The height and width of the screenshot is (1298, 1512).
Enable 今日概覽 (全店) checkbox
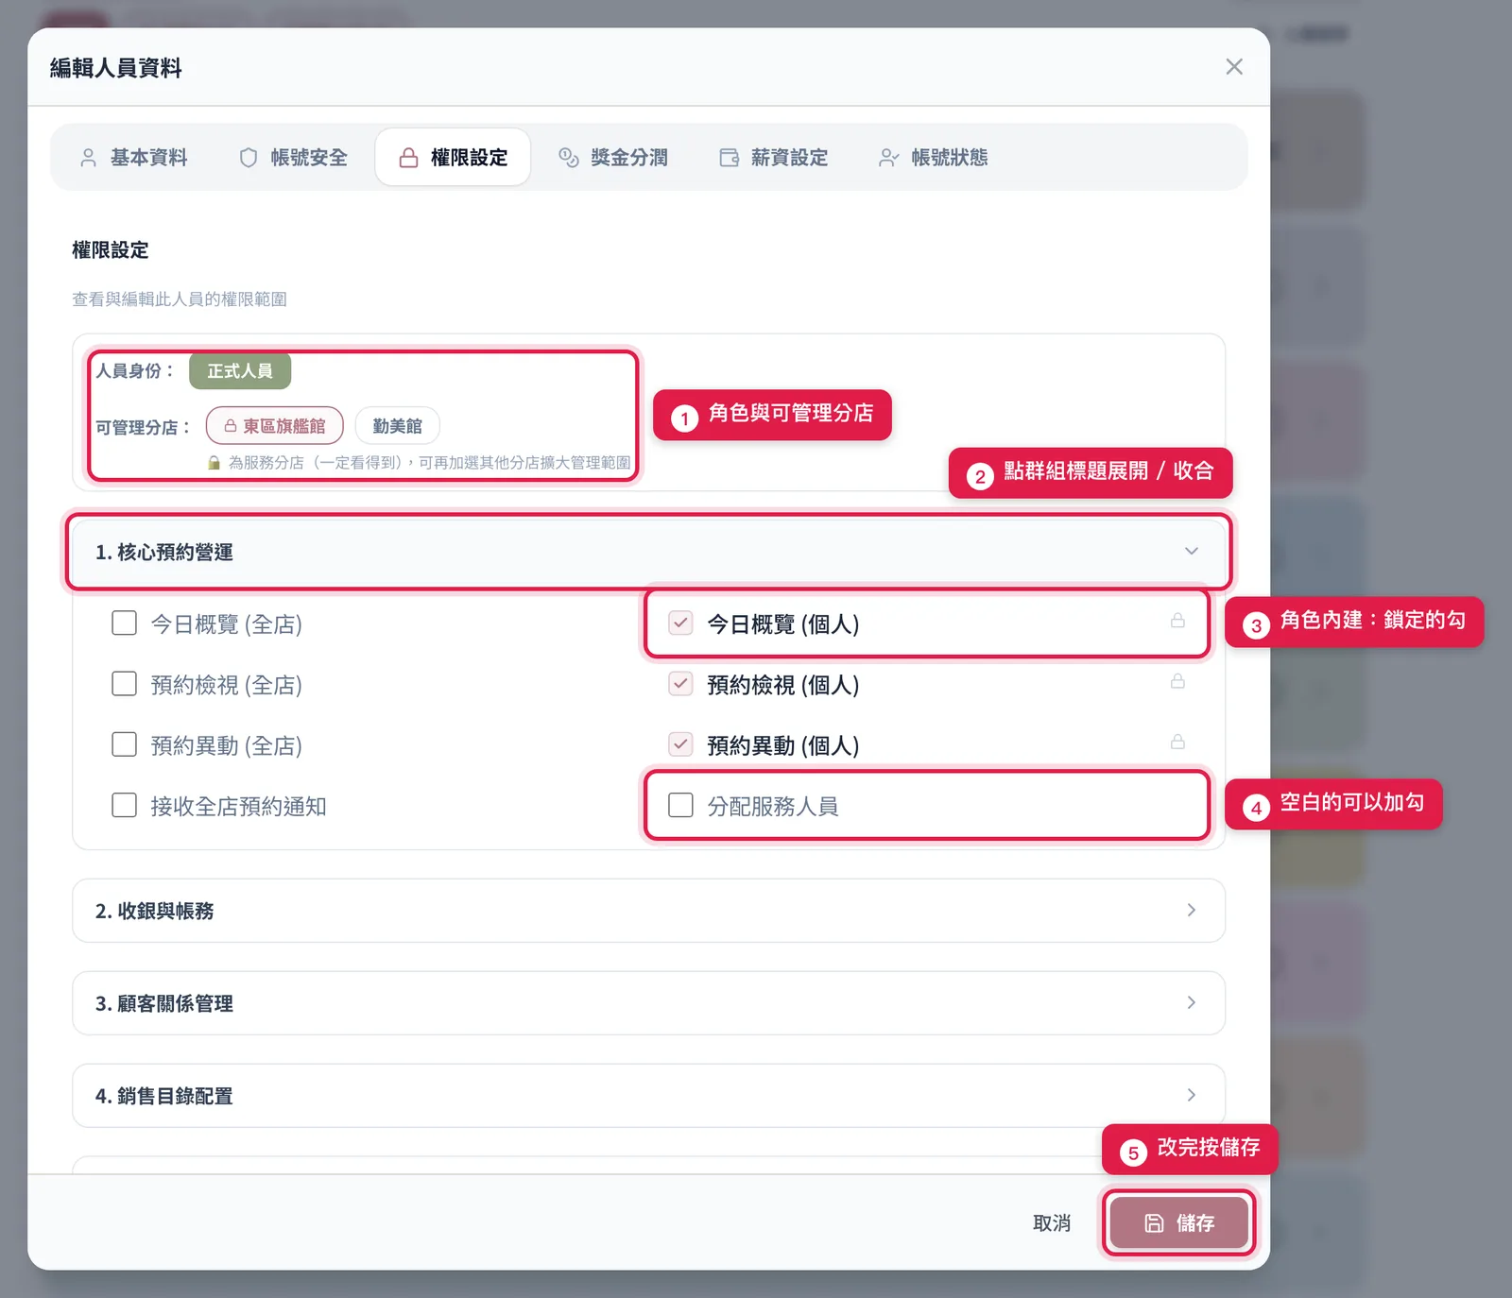pos(125,623)
